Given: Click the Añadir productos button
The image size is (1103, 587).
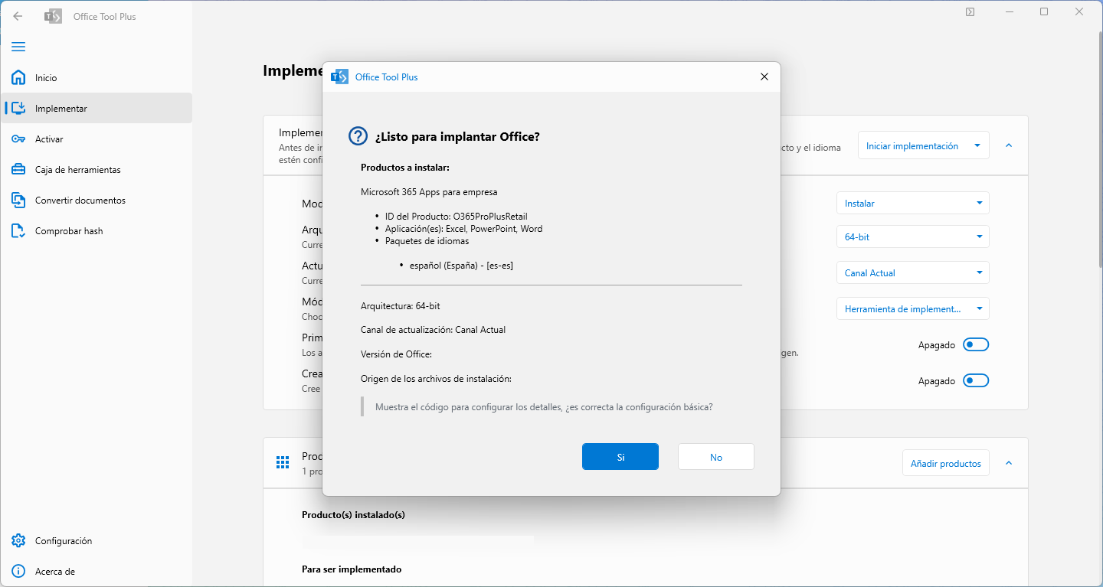Looking at the screenshot, I should [x=946, y=463].
